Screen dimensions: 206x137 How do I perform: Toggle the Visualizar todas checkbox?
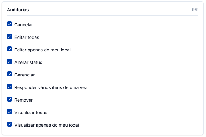click(x=9, y=112)
